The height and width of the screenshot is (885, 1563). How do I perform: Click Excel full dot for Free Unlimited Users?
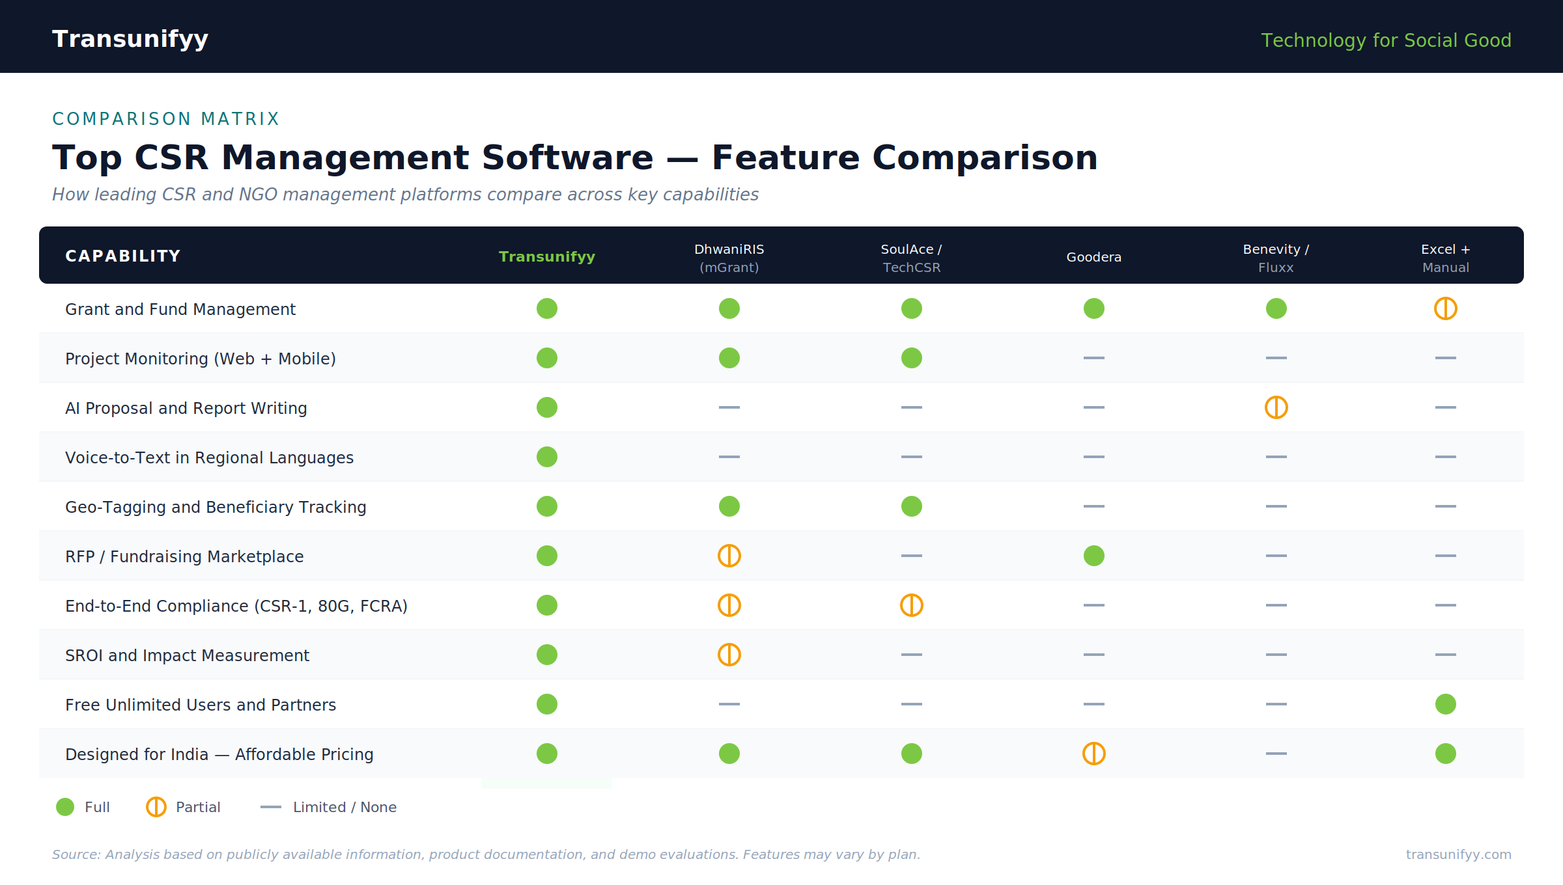pyautogui.click(x=1446, y=704)
